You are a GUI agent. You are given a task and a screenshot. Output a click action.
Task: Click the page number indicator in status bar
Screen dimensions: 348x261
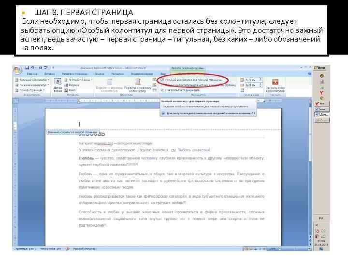coord(26,249)
